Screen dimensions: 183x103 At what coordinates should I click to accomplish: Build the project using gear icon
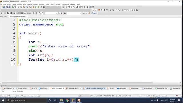[33, 7]
